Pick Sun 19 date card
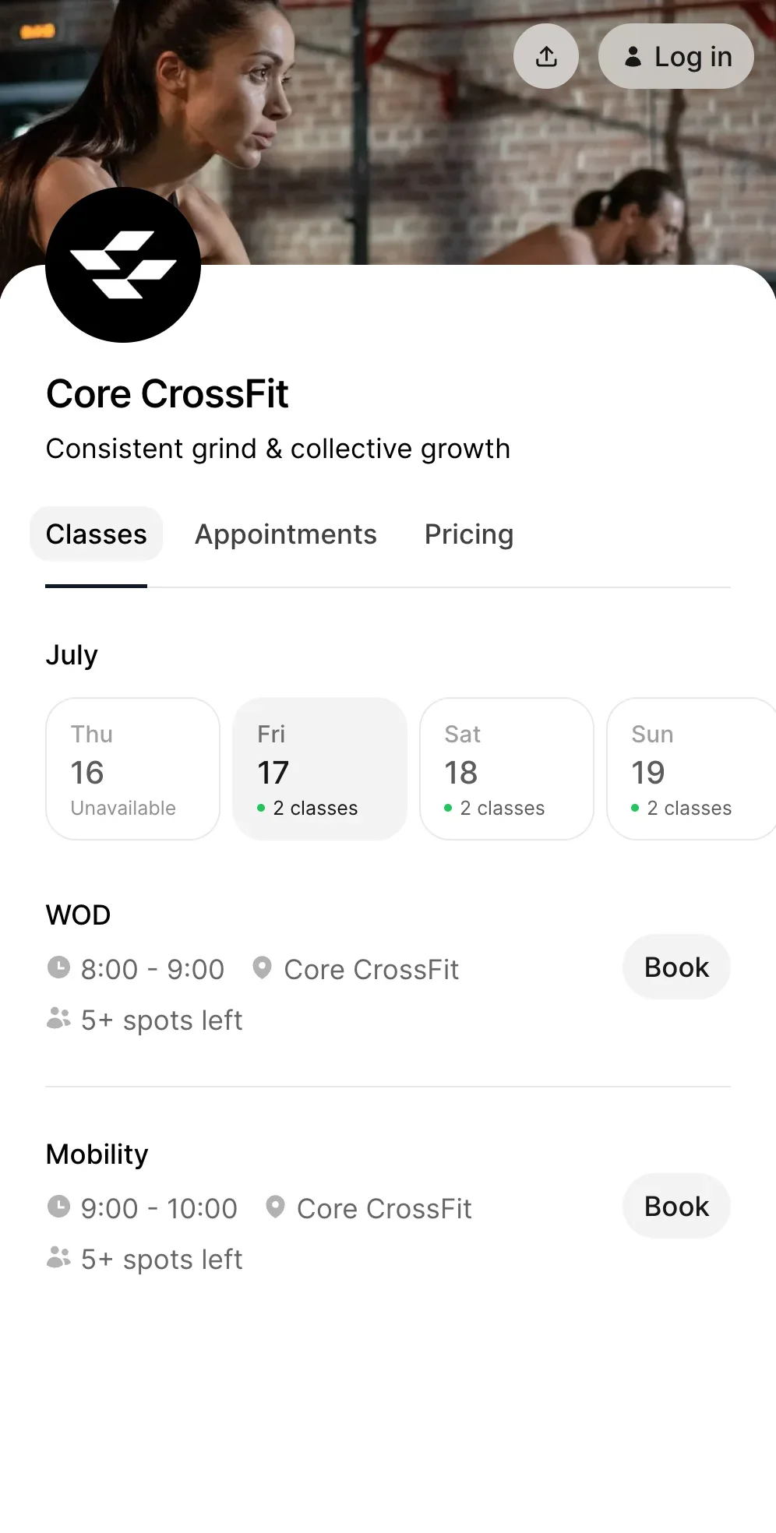The height and width of the screenshot is (1533, 776). point(691,769)
